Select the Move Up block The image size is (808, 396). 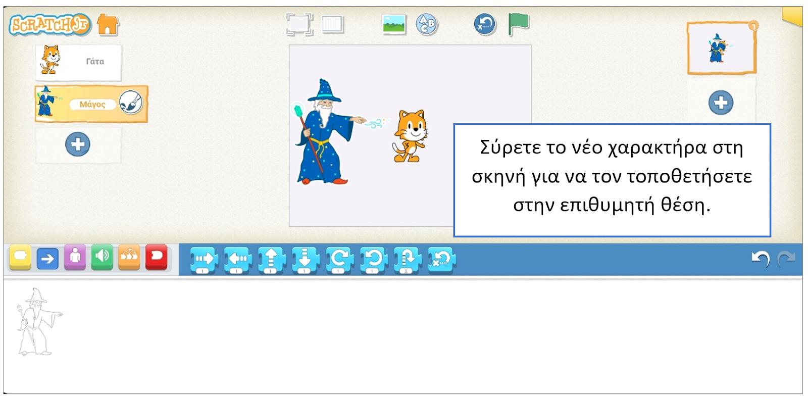[x=272, y=260]
